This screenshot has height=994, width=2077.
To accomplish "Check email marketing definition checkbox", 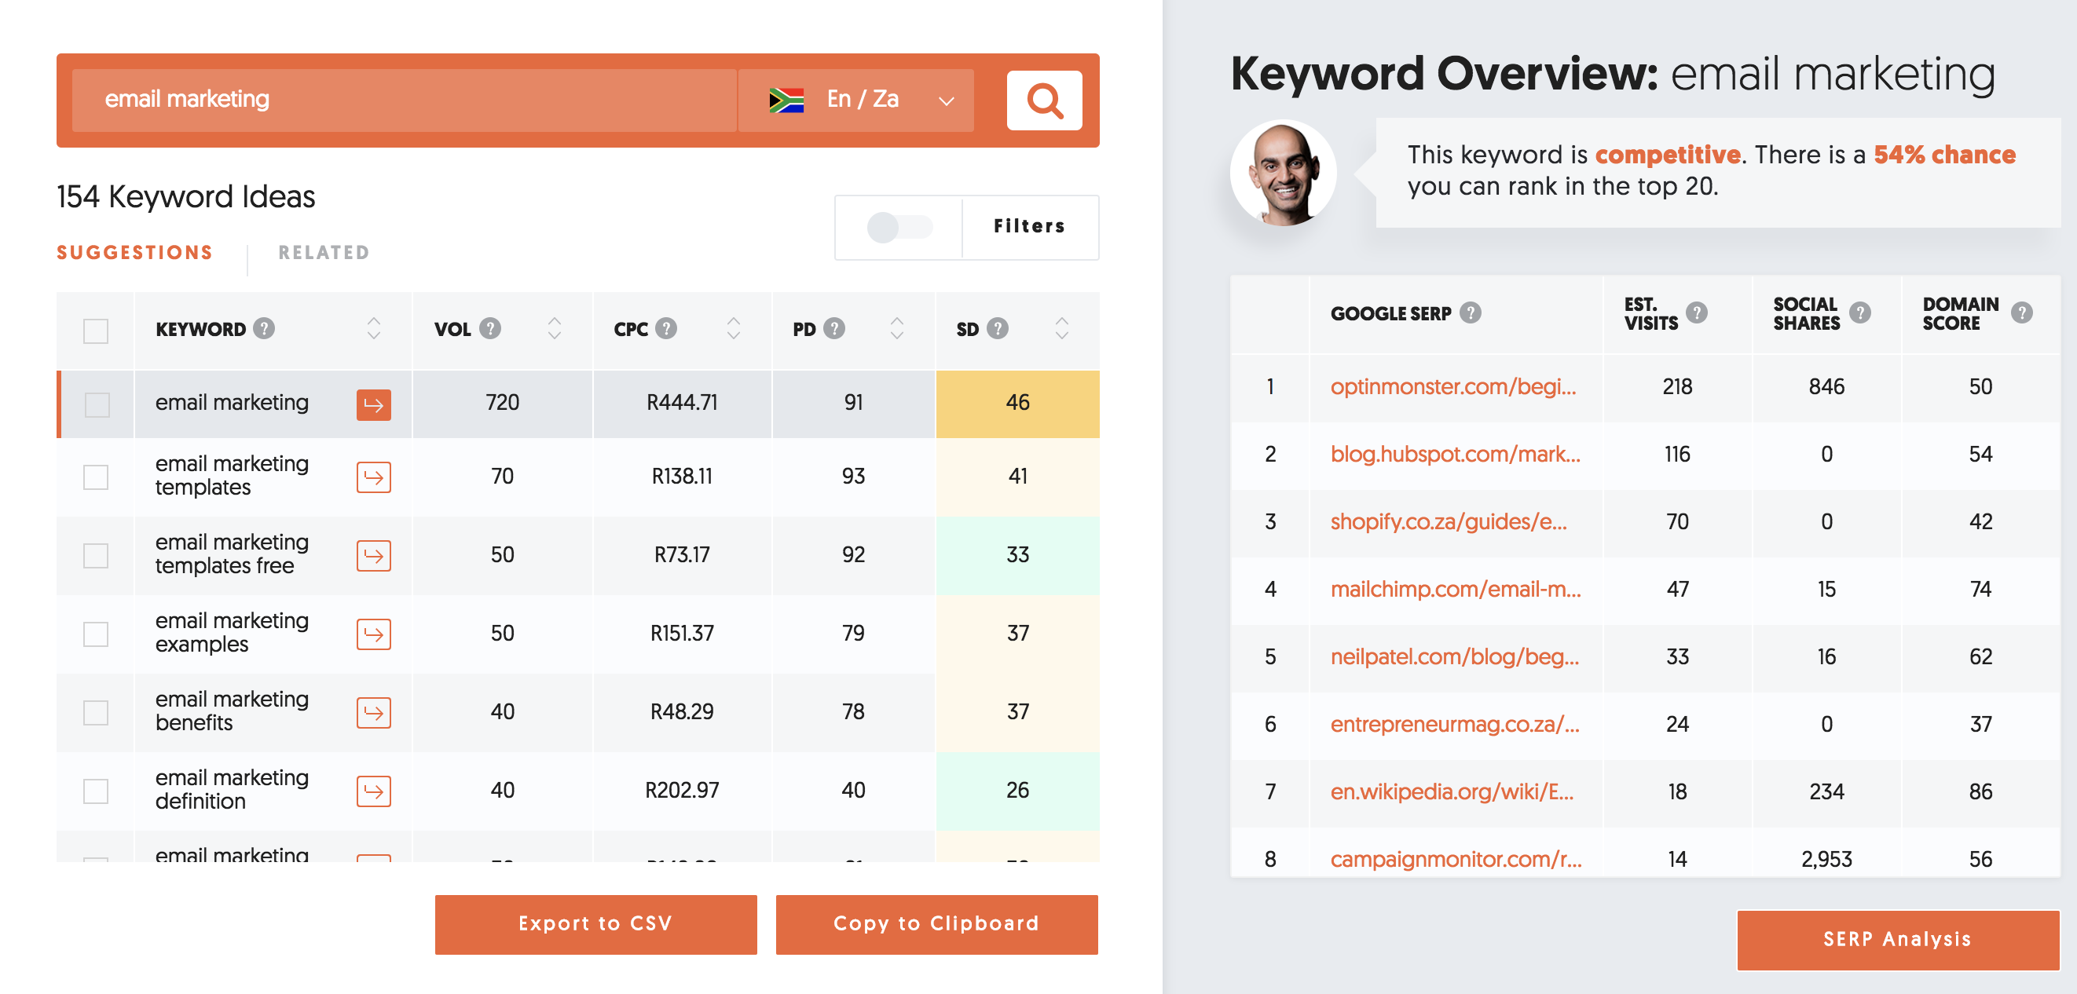I will coord(96,791).
